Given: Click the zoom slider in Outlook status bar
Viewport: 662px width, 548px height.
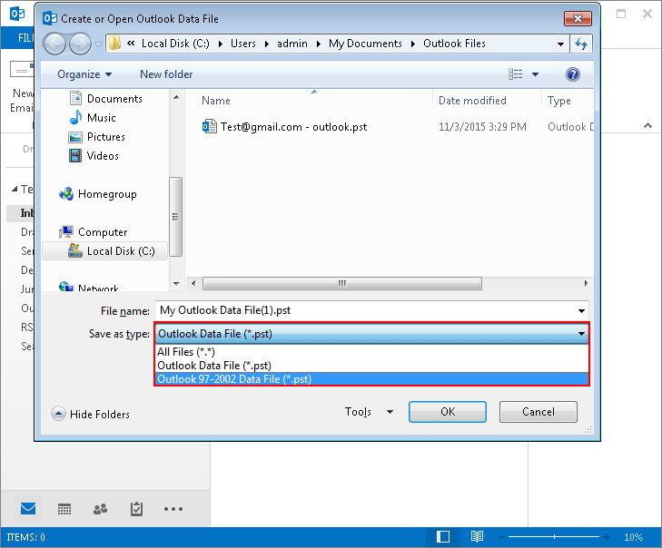Looking at the screenshot, I should coord(554,537).
